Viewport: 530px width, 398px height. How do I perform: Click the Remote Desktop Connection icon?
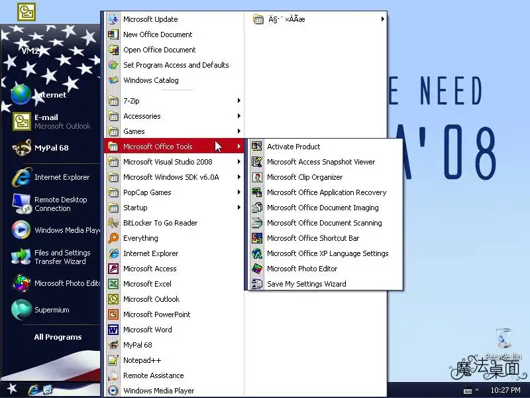(x=22, y=204)
